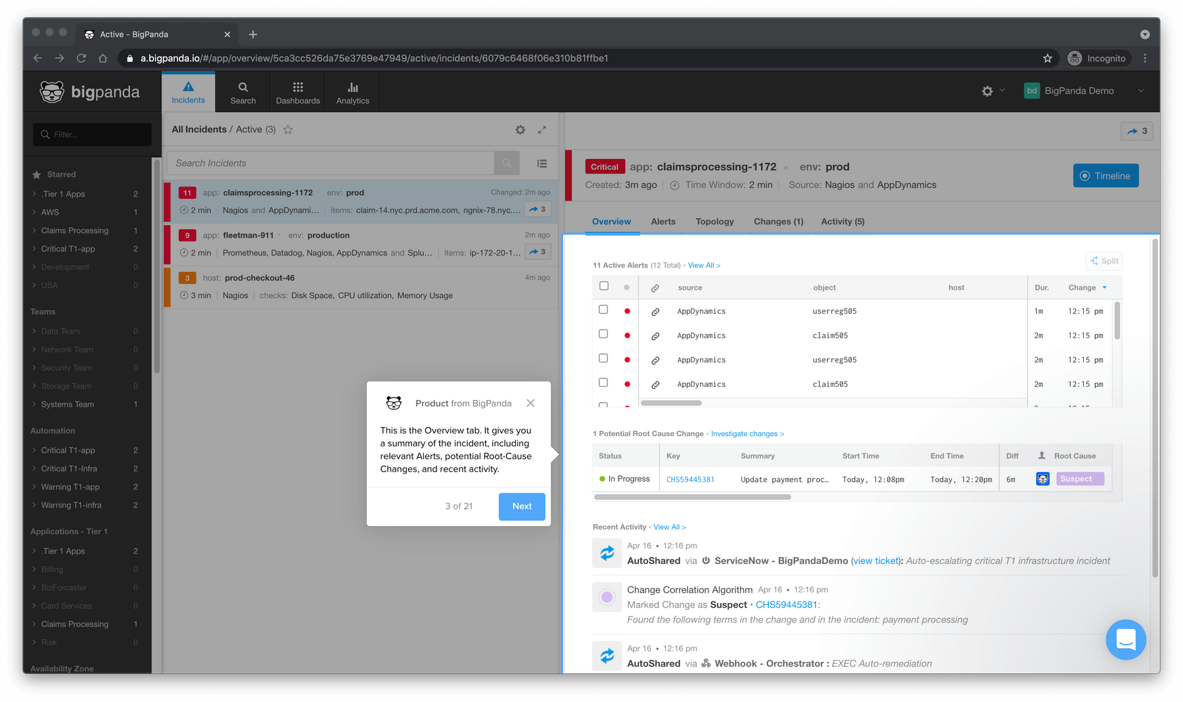The width and height of the screenshot is (1183, 702).
Task: Open the chat support bubble
Action: pos(1126,640)
